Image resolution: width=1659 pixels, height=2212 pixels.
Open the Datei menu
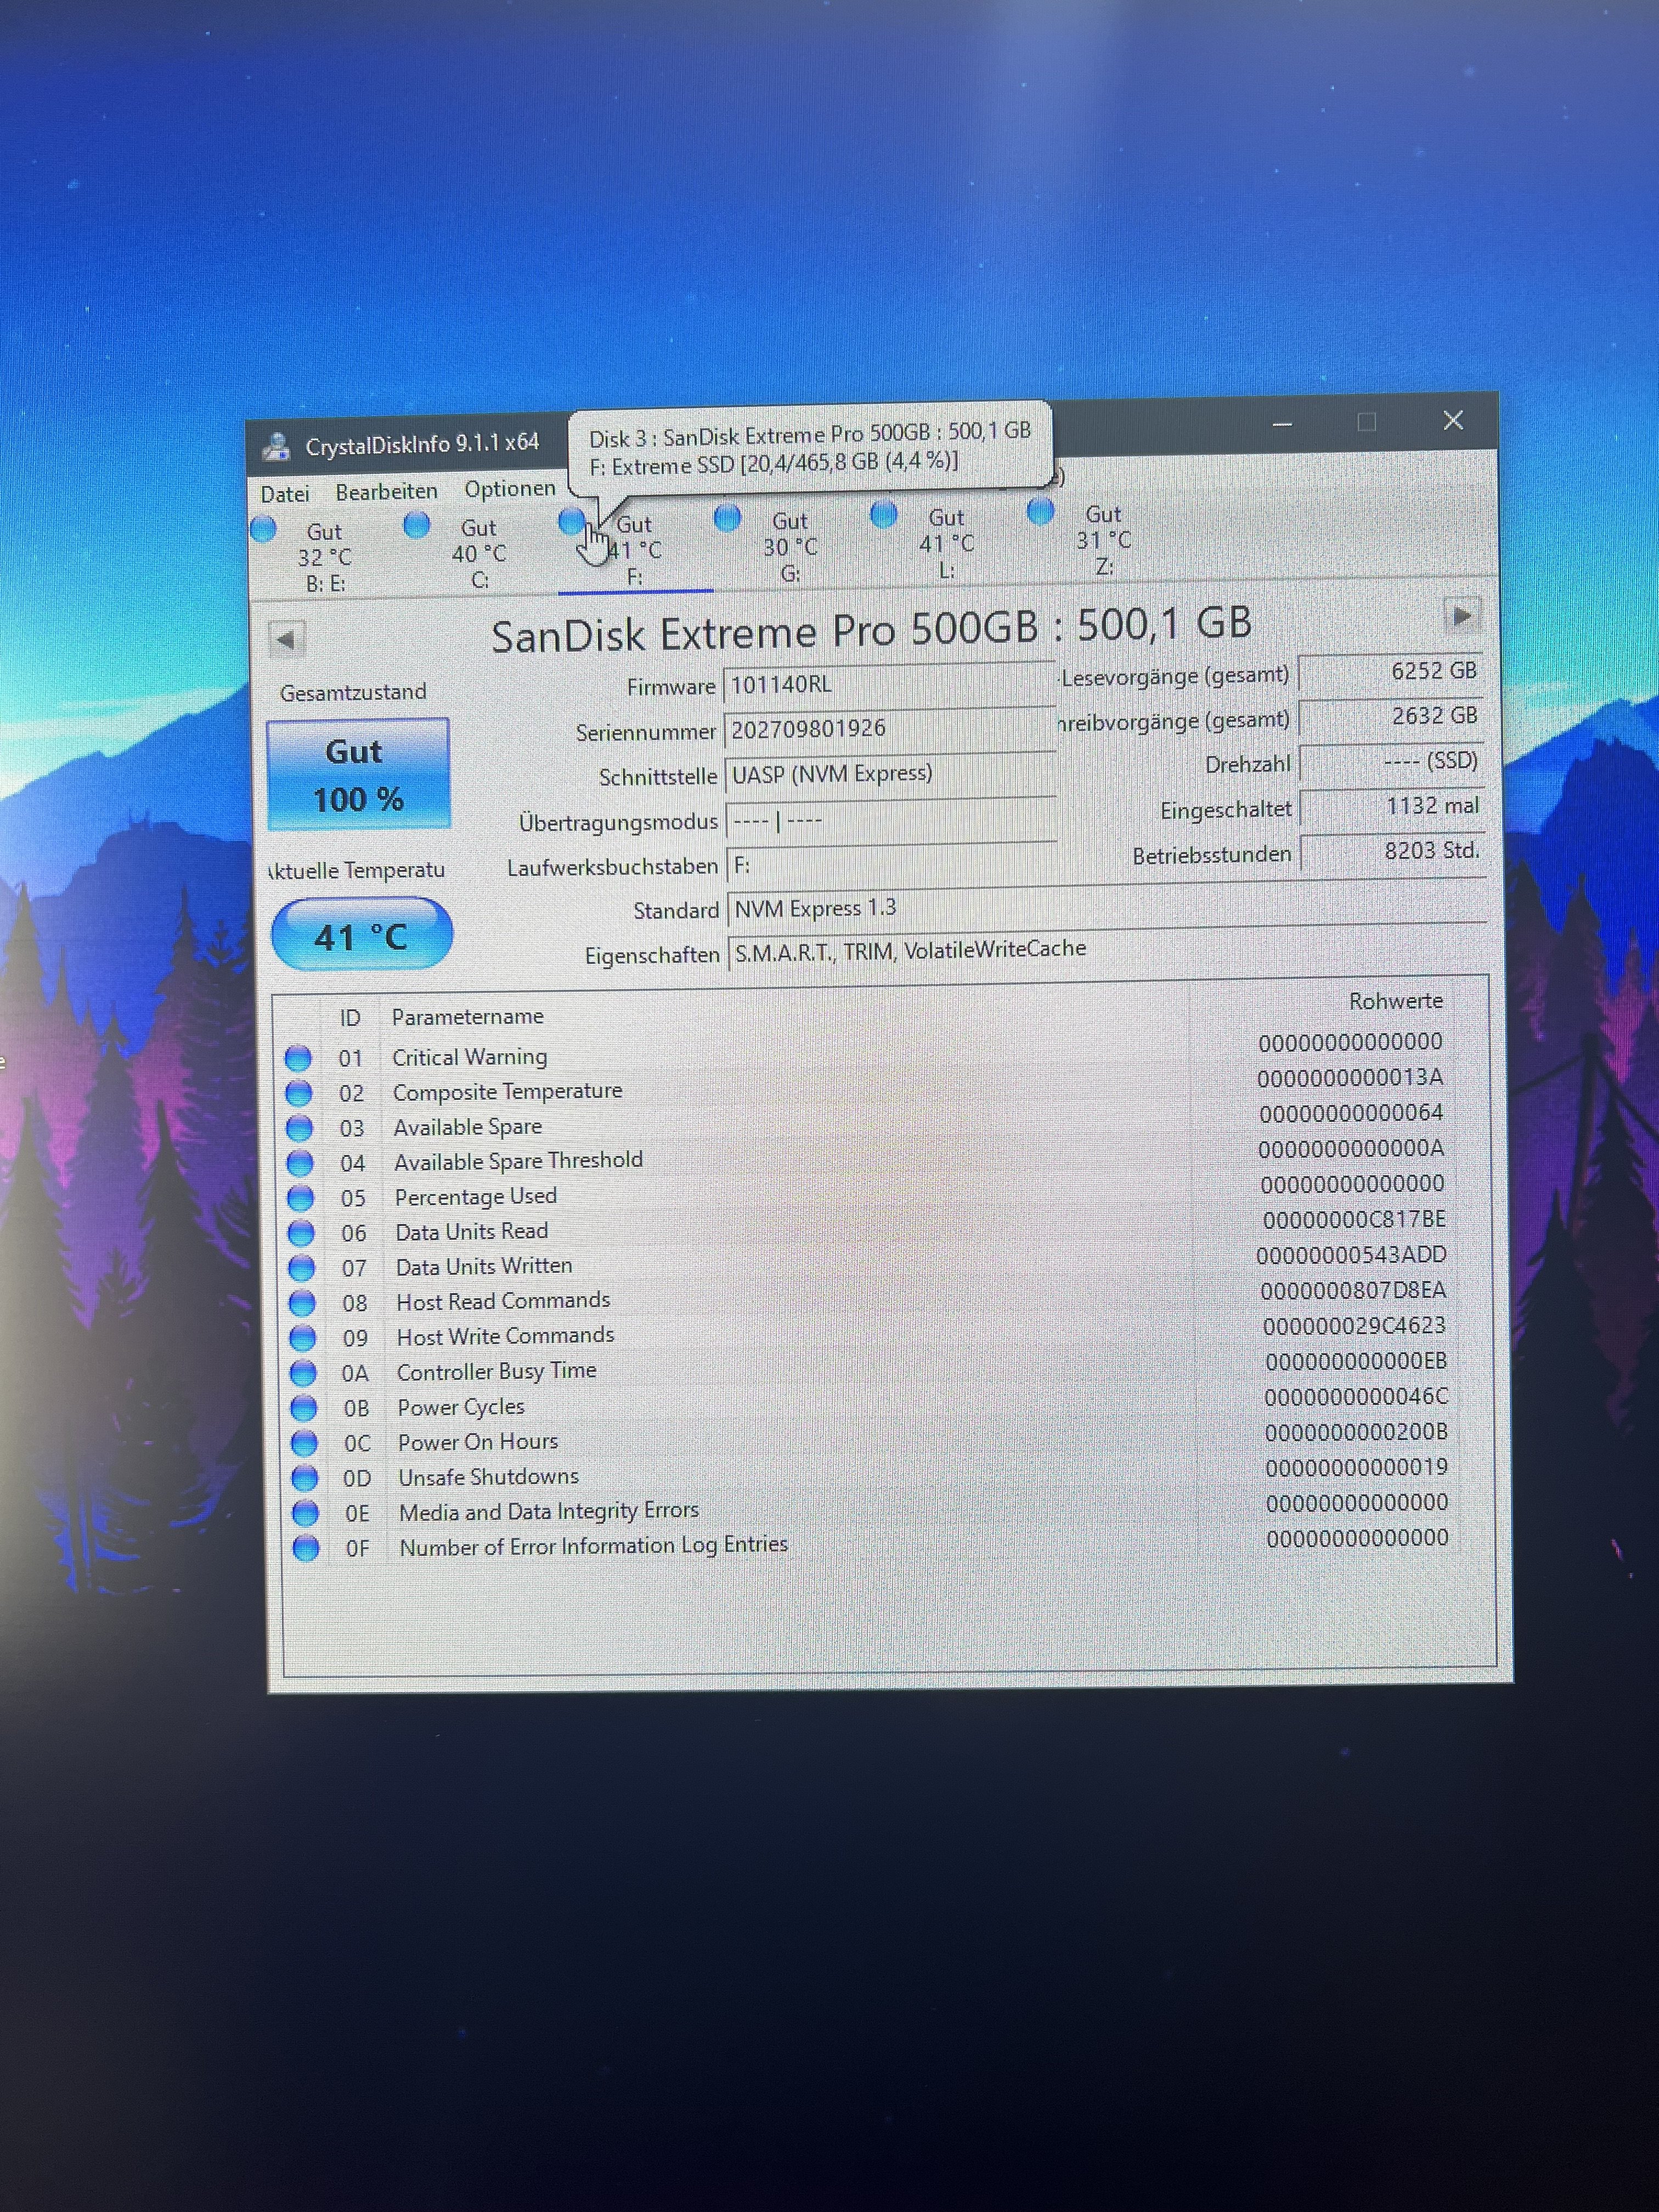coord(285,494)
